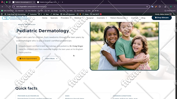Click the CSD Craig Singer logo
This screenshot has width=177, height=99.
(16, 18)
